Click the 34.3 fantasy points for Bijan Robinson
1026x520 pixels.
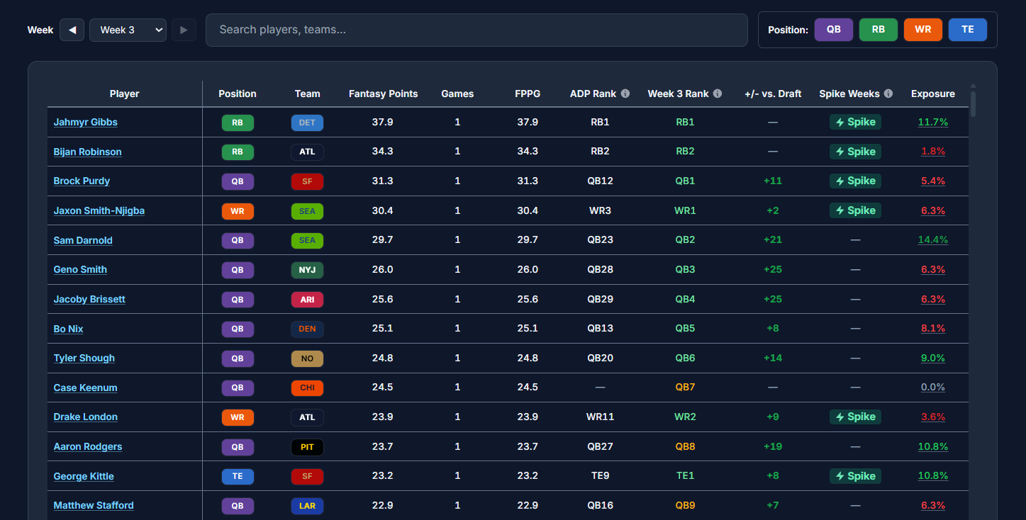pyautogui.click(x=383, y=152)
